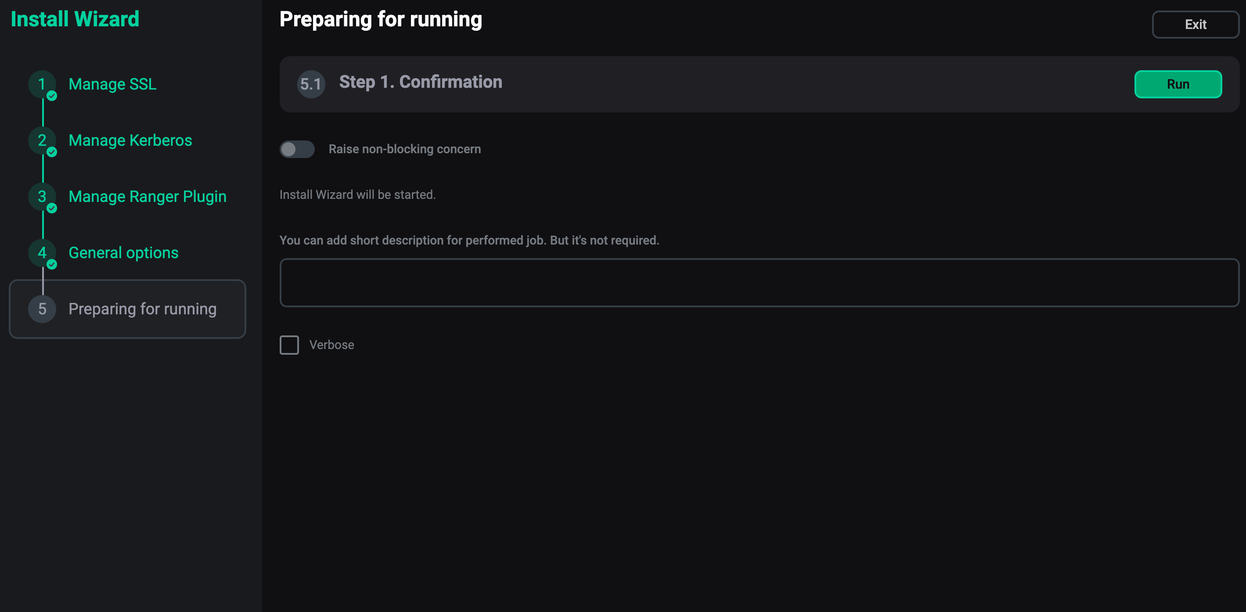
Task: Select Manage Ranger Plugin step
Action: (x=148, y=196)
